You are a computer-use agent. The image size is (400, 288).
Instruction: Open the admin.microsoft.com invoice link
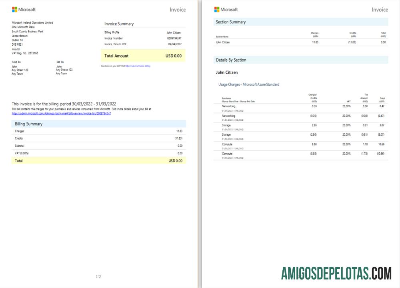click(x=61, y=113)
